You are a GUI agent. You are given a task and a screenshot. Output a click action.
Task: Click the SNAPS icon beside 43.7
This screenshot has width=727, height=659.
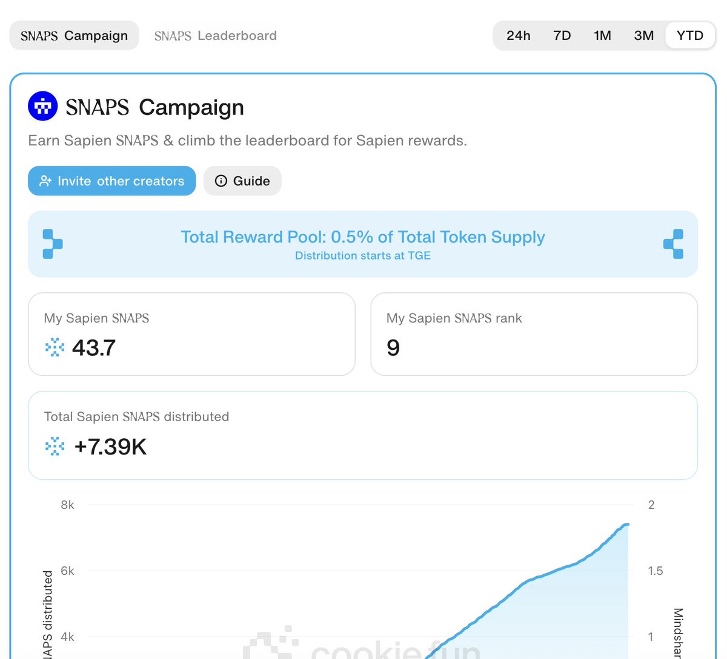[x=55, y=347]
